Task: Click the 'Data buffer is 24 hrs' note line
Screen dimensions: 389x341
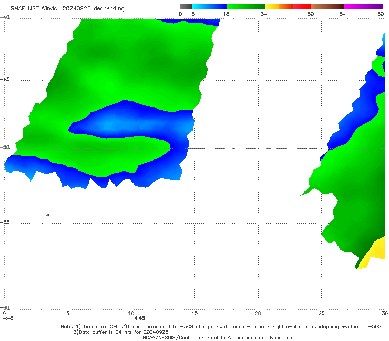Action: pos(121,332)
